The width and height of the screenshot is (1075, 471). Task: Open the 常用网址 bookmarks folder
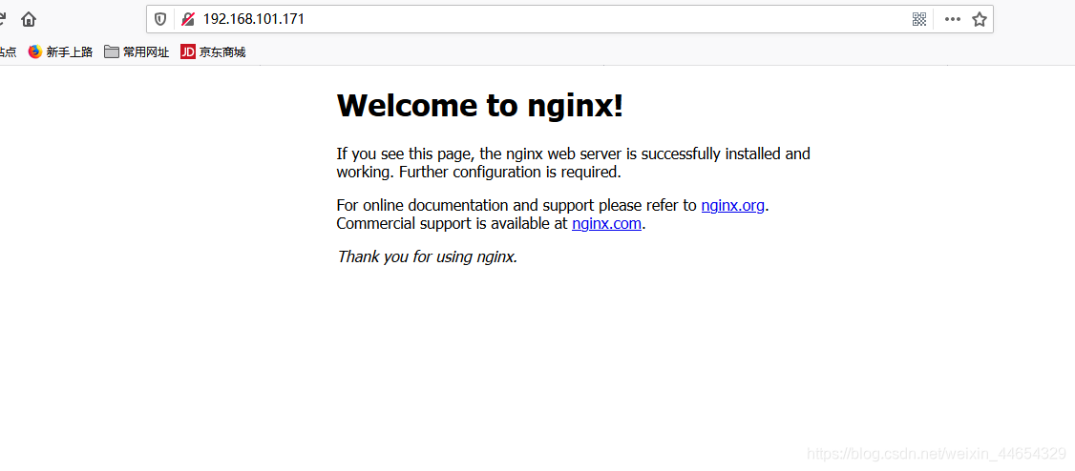click(137, 51)
